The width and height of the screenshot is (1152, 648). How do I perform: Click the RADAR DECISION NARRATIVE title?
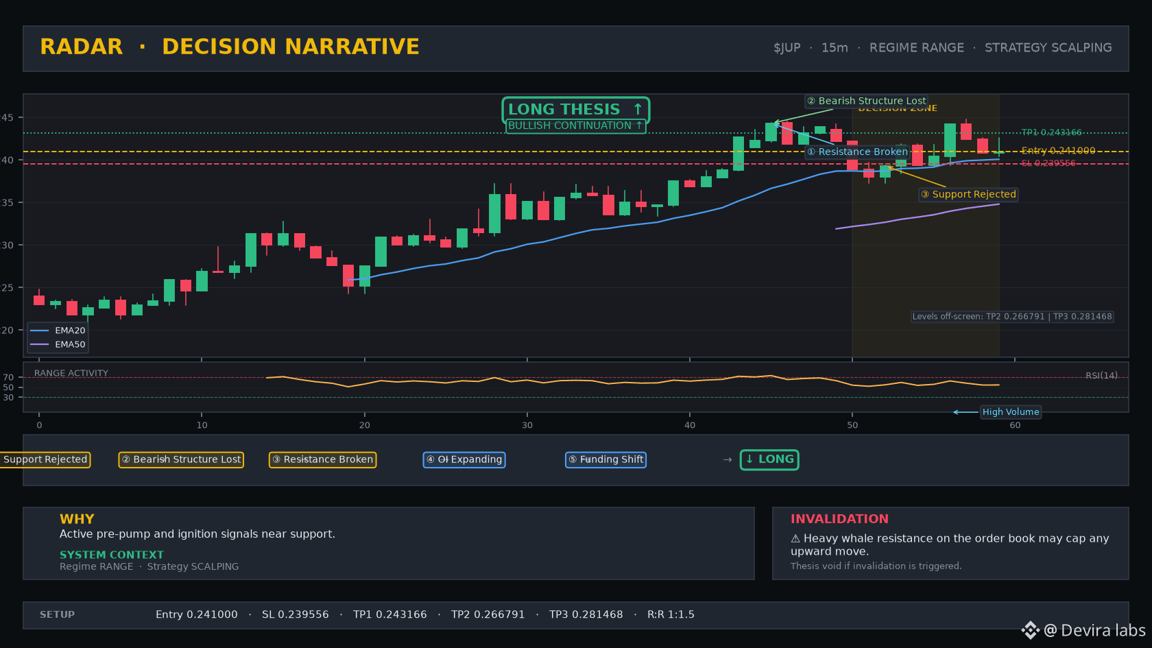click(x=230, y=47)
